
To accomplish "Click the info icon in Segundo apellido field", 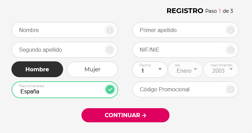I will point(110,50).
